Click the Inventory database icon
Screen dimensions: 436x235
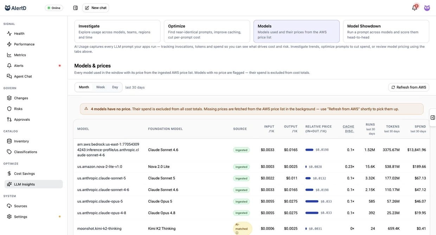point(9,141)
